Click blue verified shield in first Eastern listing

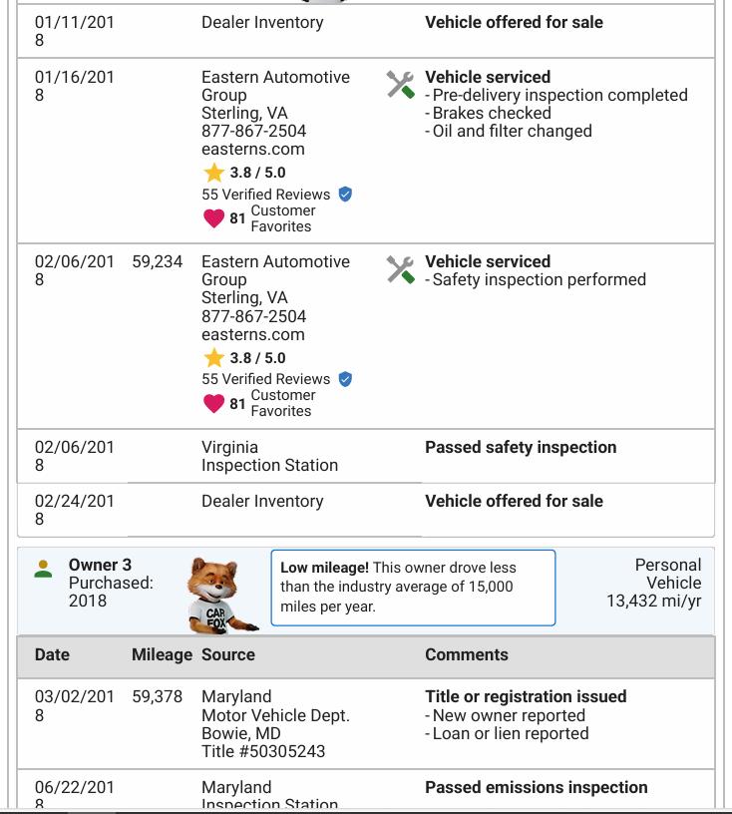(345, 195)
